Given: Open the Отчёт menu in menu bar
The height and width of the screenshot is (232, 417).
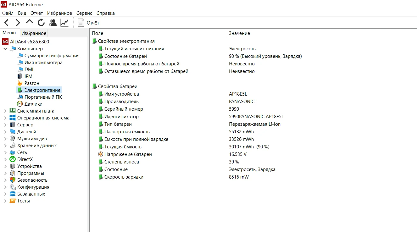Looking at the screenshot, I should pos(36,13).
